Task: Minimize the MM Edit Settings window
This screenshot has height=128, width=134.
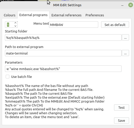Action: tap(122, 5)
